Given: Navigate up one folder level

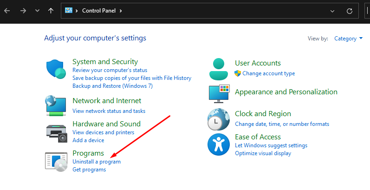Looking at the screenshot, I should [51, 11].
